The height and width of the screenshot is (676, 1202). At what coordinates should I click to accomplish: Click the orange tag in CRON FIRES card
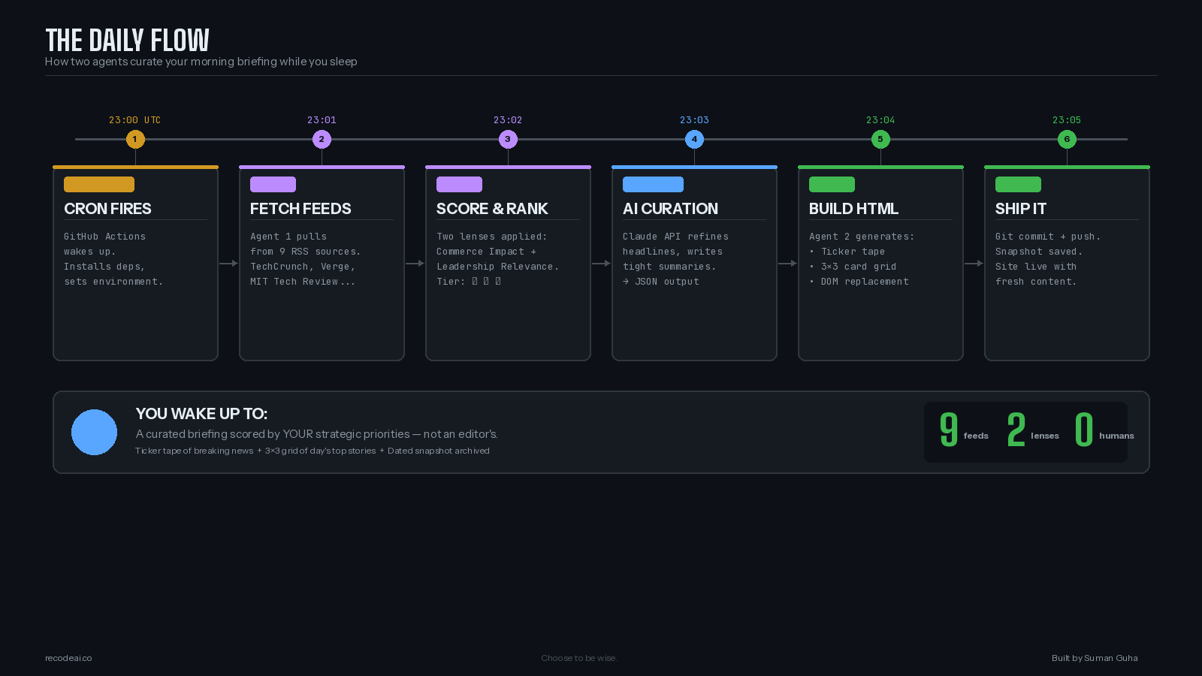99,184
